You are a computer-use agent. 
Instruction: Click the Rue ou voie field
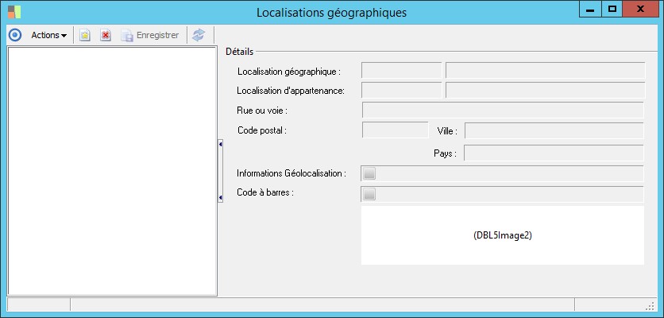tap(502, 110)
